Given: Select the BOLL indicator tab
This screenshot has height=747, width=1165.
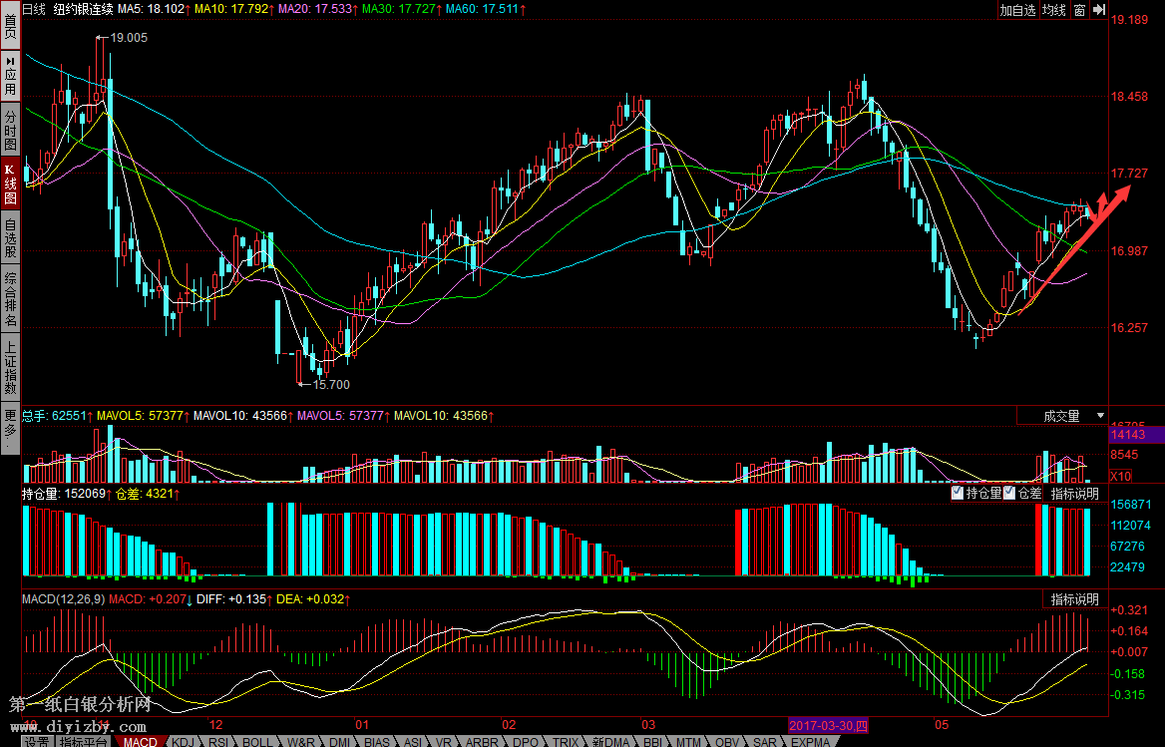Looking at the screenshot, I should click(256, 742).
